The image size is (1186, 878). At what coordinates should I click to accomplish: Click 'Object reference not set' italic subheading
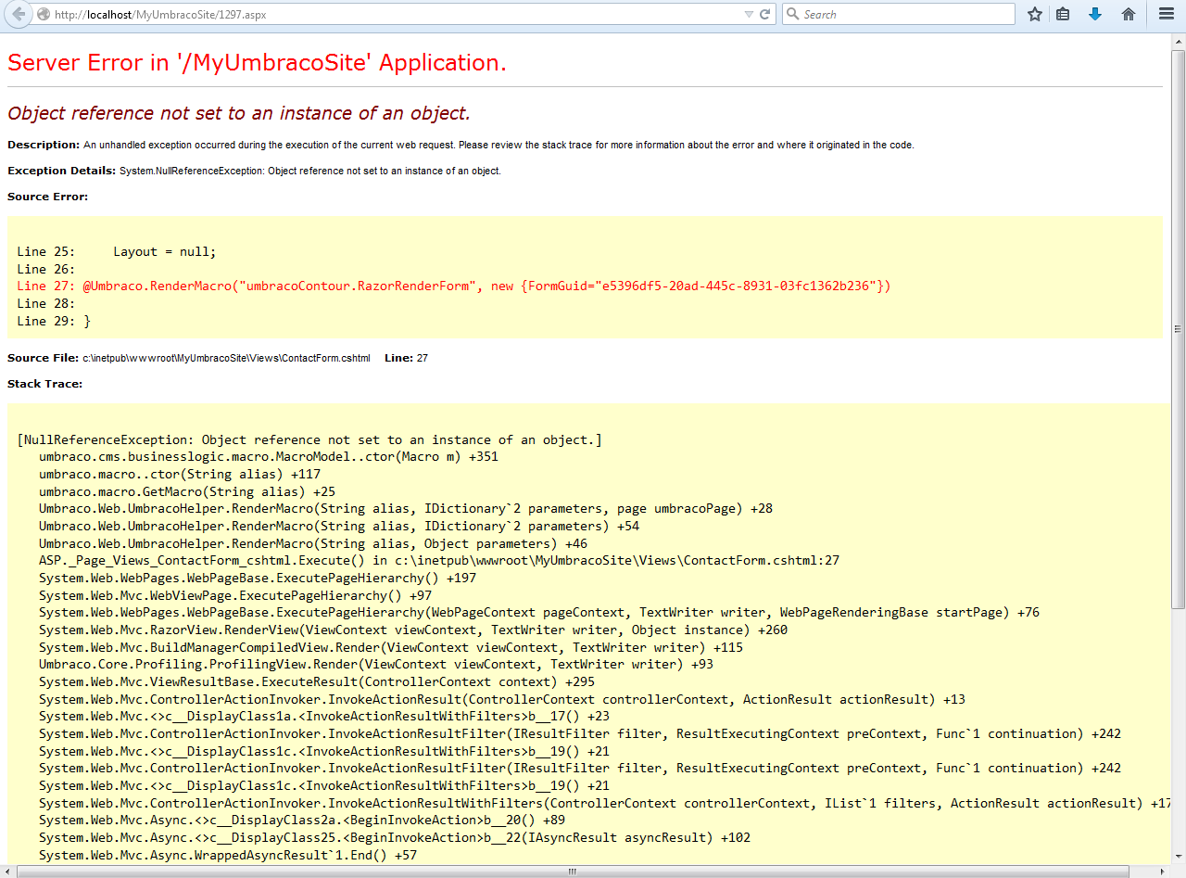tap(239, 113)
